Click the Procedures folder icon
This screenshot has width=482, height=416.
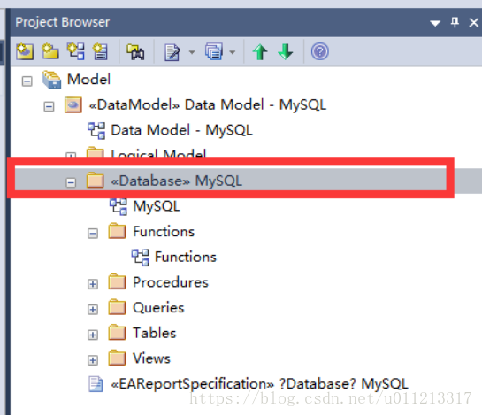117,281
